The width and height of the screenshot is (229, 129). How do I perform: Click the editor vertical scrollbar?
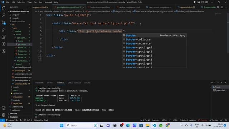coord(228,34)
